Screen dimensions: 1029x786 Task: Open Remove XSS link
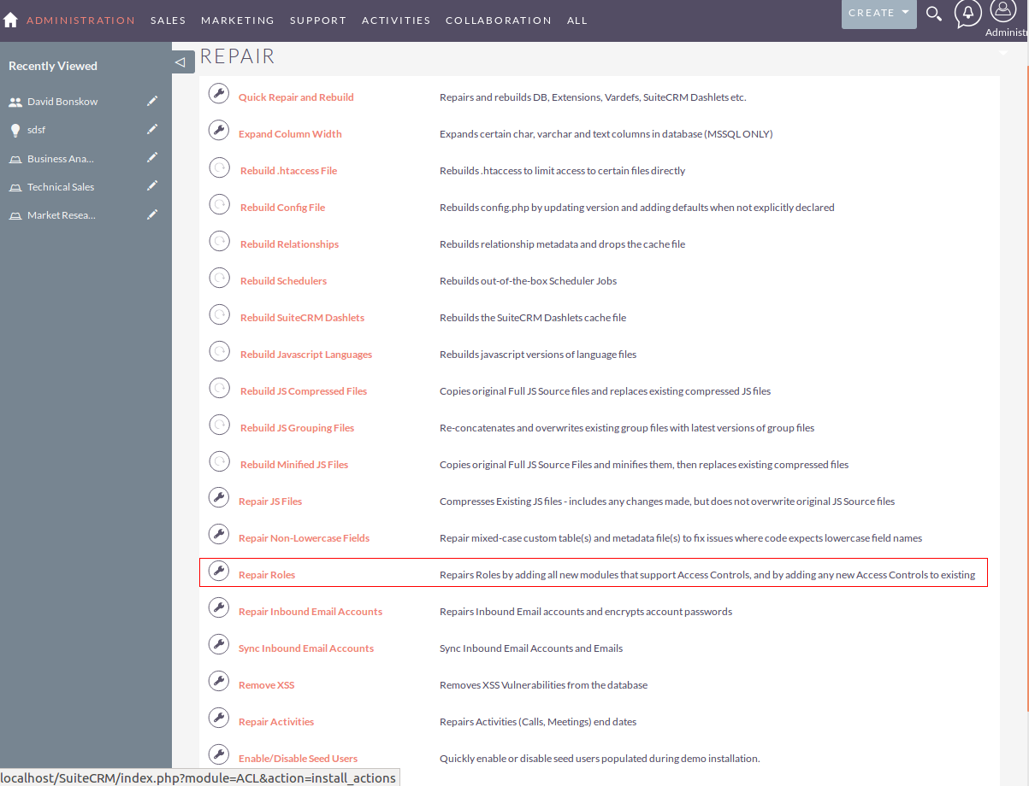coord(266,685)
